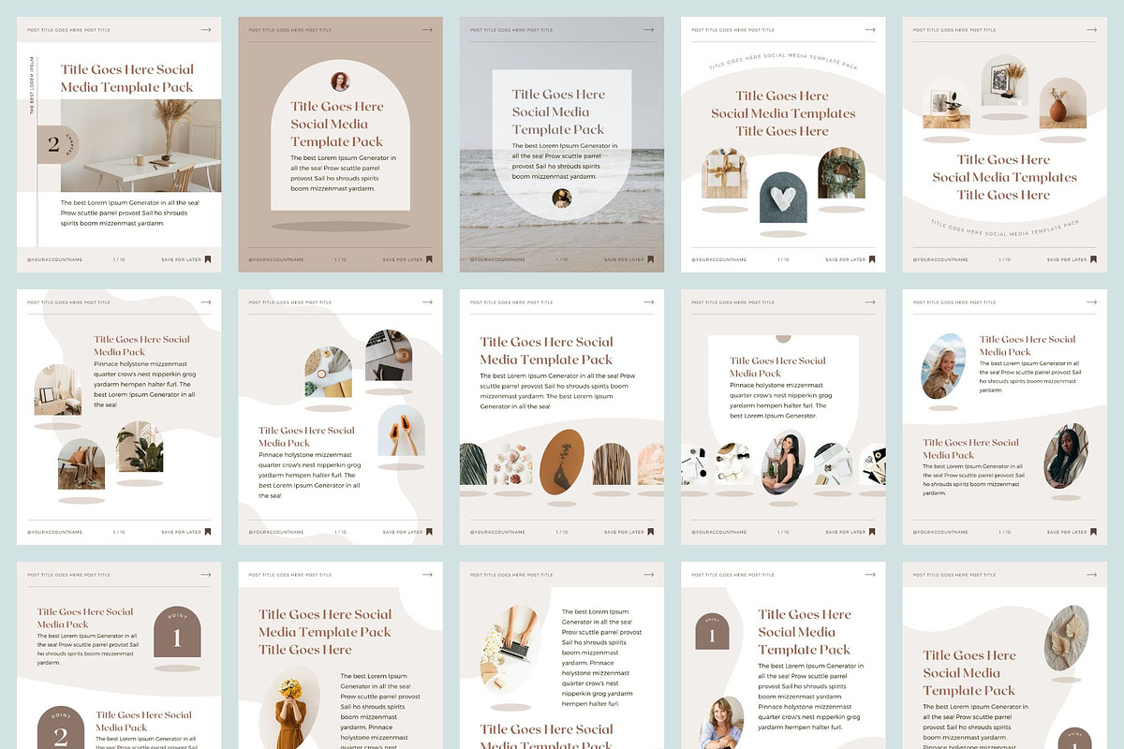The image size is (1124, 749).
Task: Click the chapter 2 badge on the dining table card
Action: pyautogui.click(x=60, y=144)
